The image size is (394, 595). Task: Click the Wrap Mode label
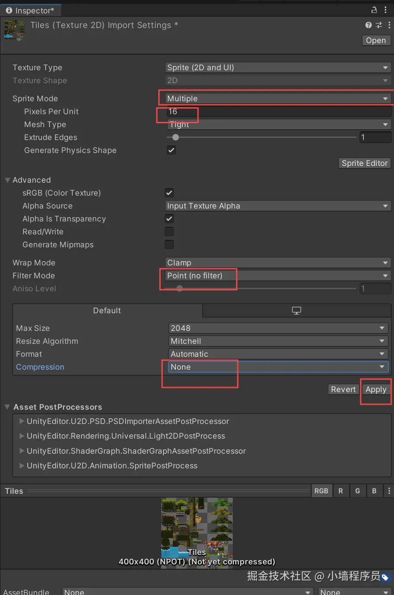point(34,263)
